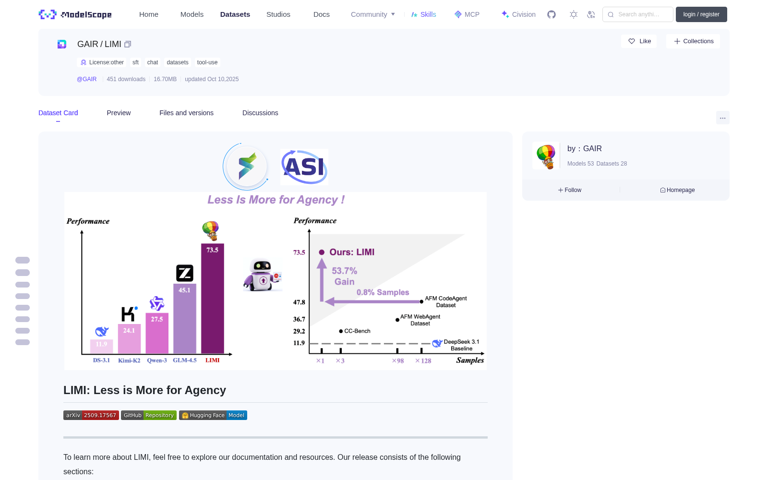
Task: Expand the Community dropdown menu
Action: (373, 14)
